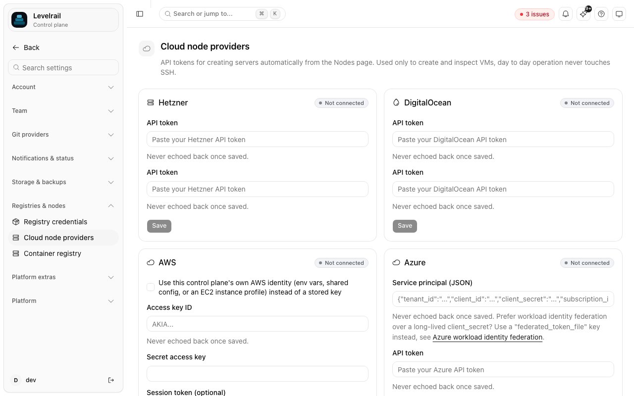Click the monitor display icon in header
The image size is (634, 396).
(619, 14)
